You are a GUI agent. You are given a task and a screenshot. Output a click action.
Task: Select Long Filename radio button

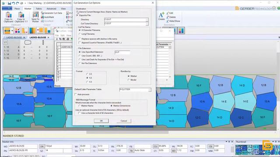pyautogui.click(x=80, y=34)
